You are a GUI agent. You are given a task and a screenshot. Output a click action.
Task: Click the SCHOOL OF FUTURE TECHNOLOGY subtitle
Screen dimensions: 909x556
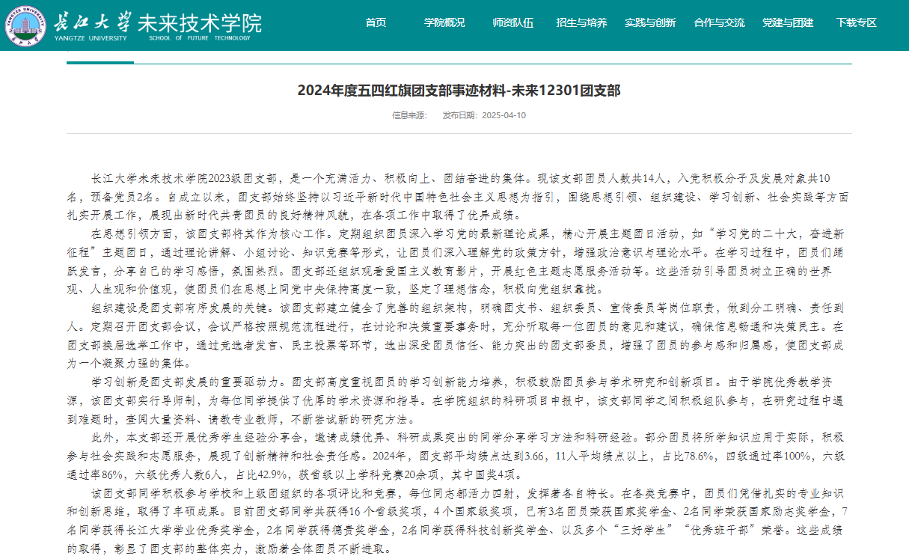coord(199,37)
